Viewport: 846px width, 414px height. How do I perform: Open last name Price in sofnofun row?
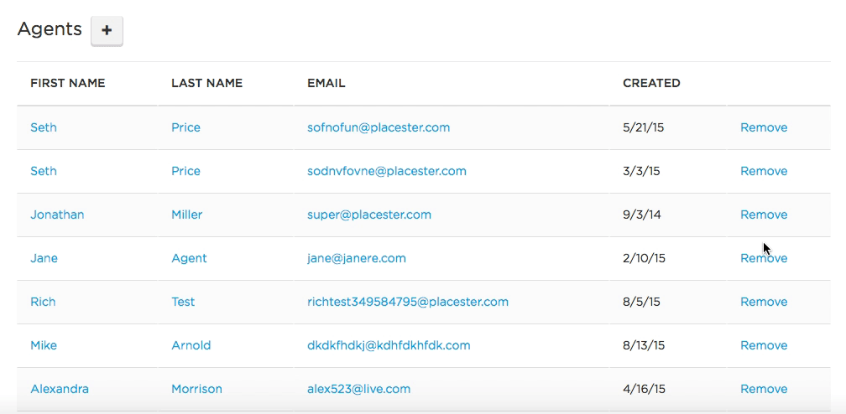(x=185, y=127)
